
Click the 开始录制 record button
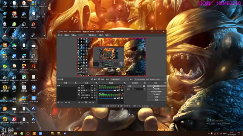coord(156,89)
